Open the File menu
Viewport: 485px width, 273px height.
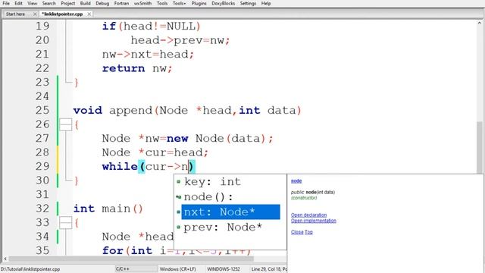[6, 3]
